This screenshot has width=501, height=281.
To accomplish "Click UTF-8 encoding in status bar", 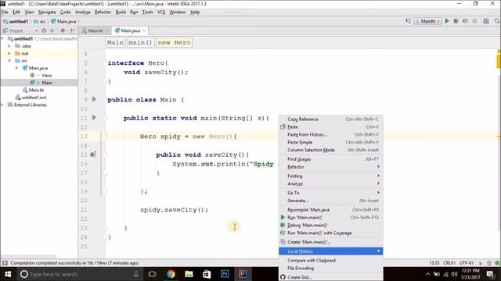I will point(467,263).
